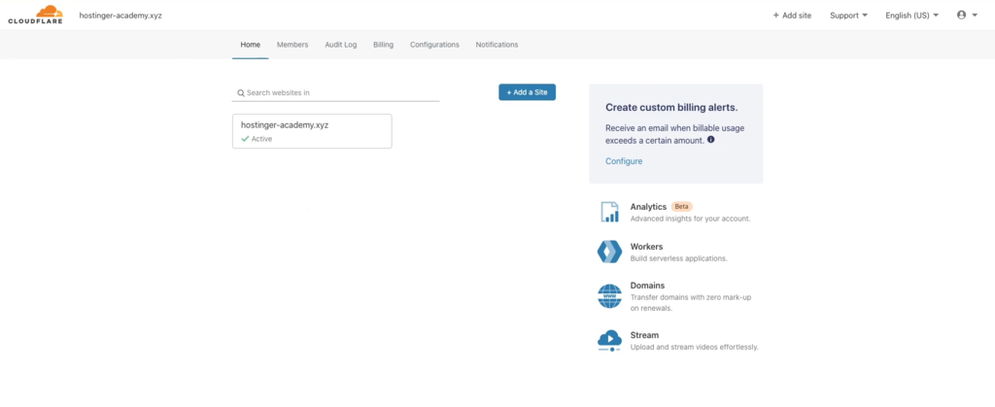The image size is (995, 407).
Task: Open the hostinger-academy.xyz site card
Action: (311, 131)
